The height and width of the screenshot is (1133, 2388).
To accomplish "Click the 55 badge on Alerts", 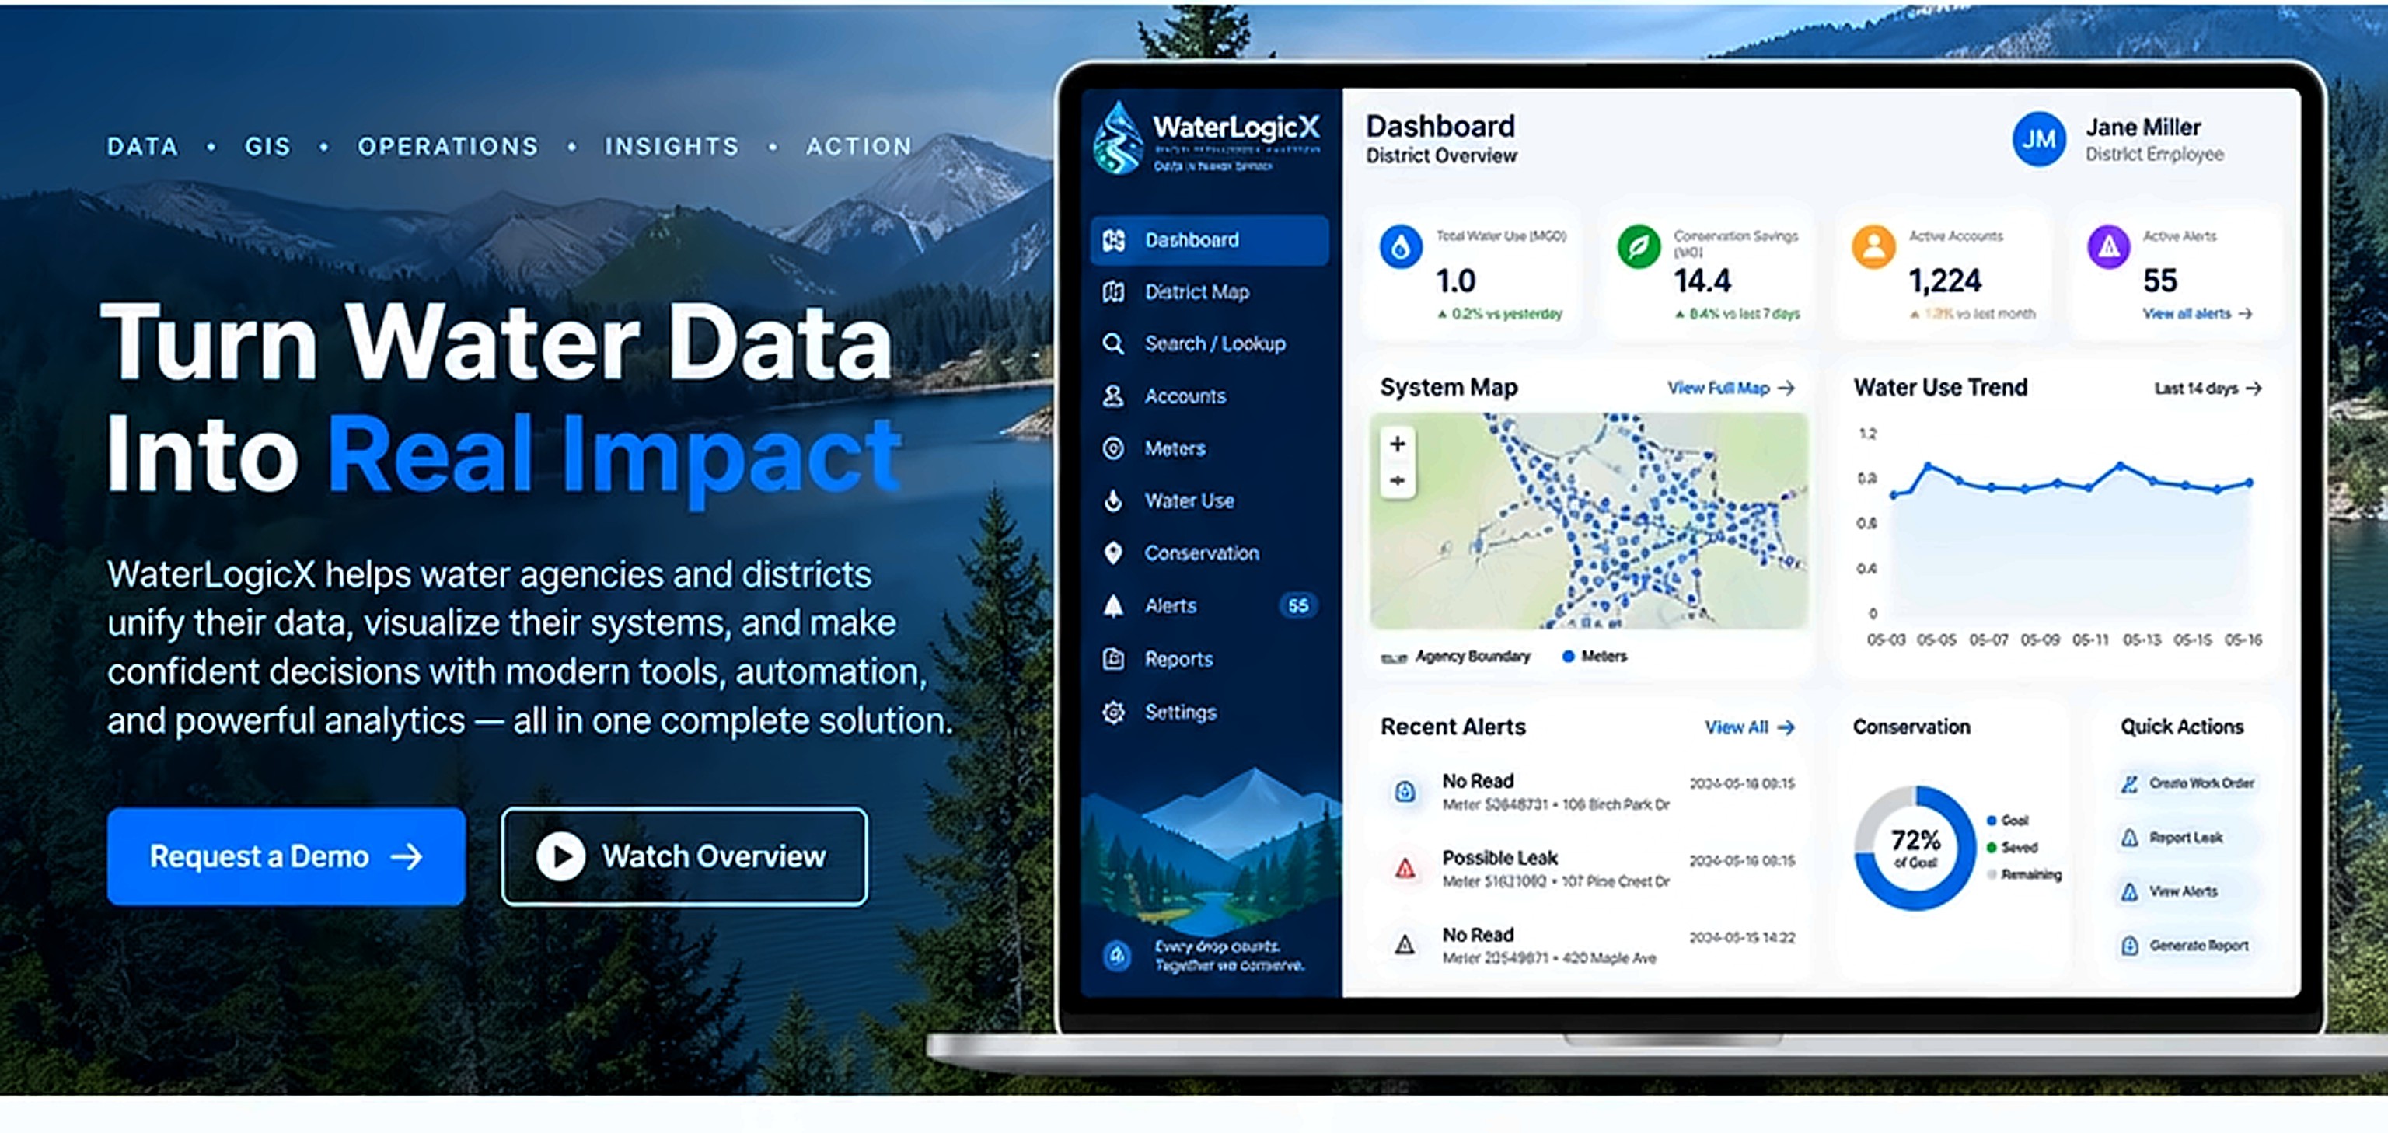I will pos(1298,606).
